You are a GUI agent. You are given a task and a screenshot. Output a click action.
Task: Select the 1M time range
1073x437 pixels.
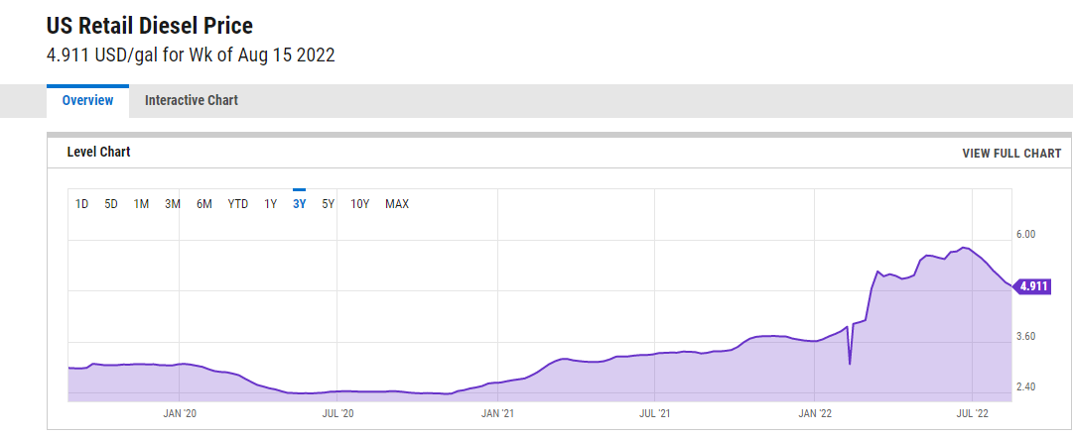click(x=141, y=203)
